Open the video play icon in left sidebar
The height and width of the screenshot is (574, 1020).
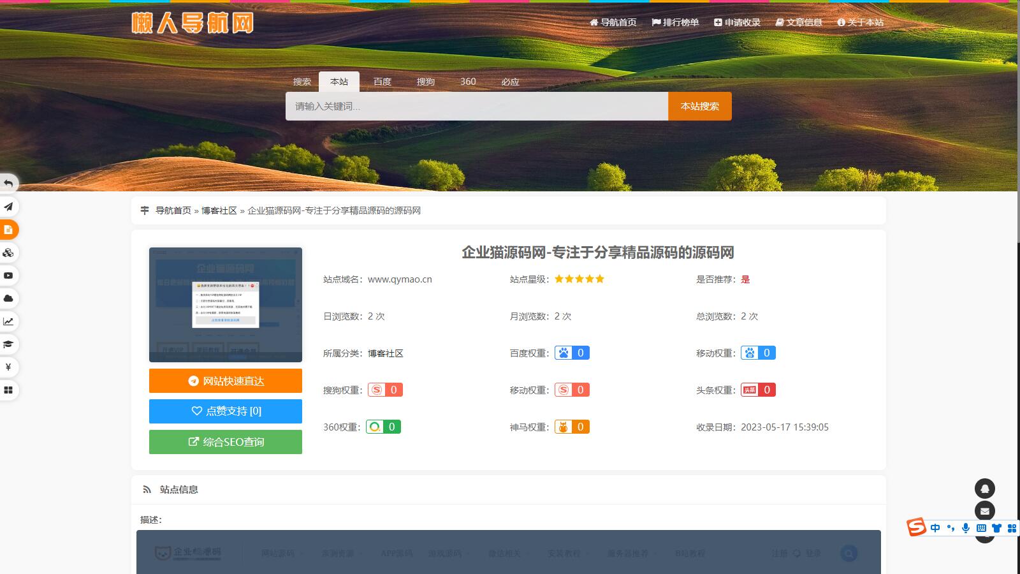(x=8, y=276)
